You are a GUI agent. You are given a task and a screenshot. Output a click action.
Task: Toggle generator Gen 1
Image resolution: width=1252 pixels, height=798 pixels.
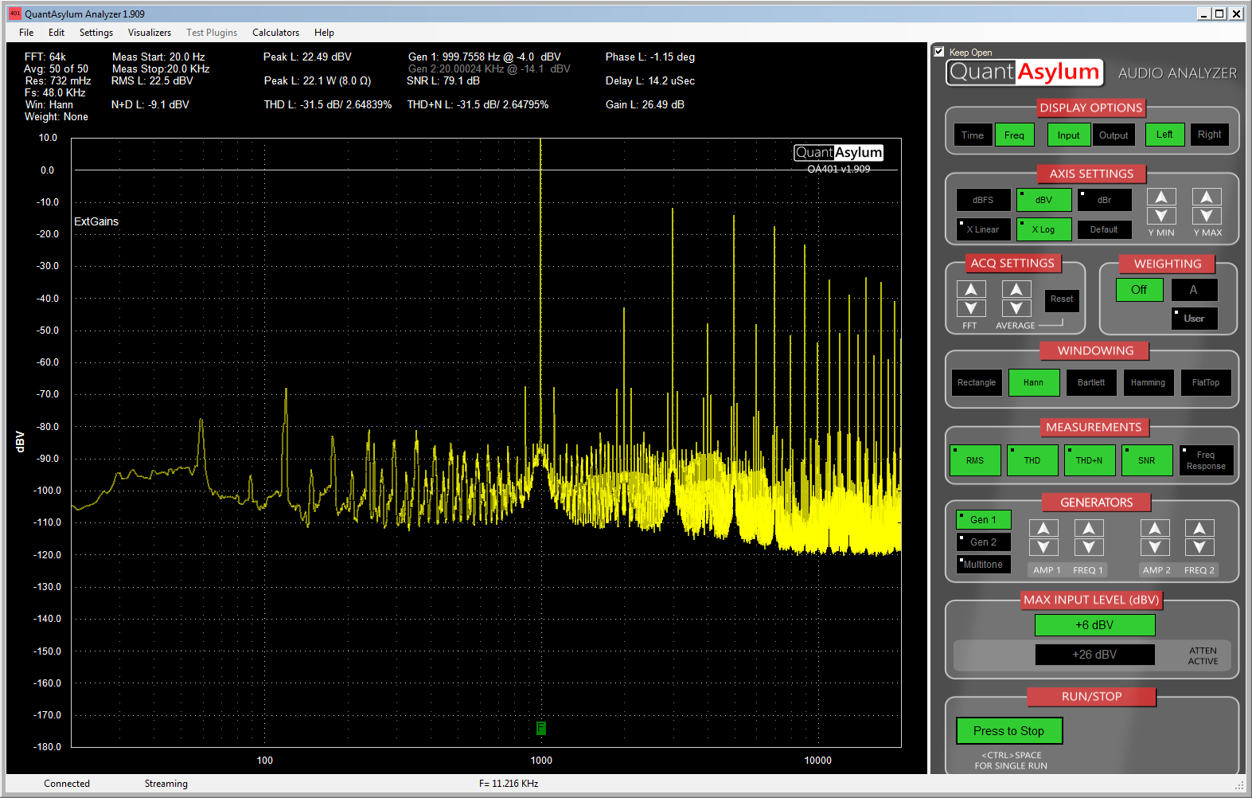click(983, 520)
